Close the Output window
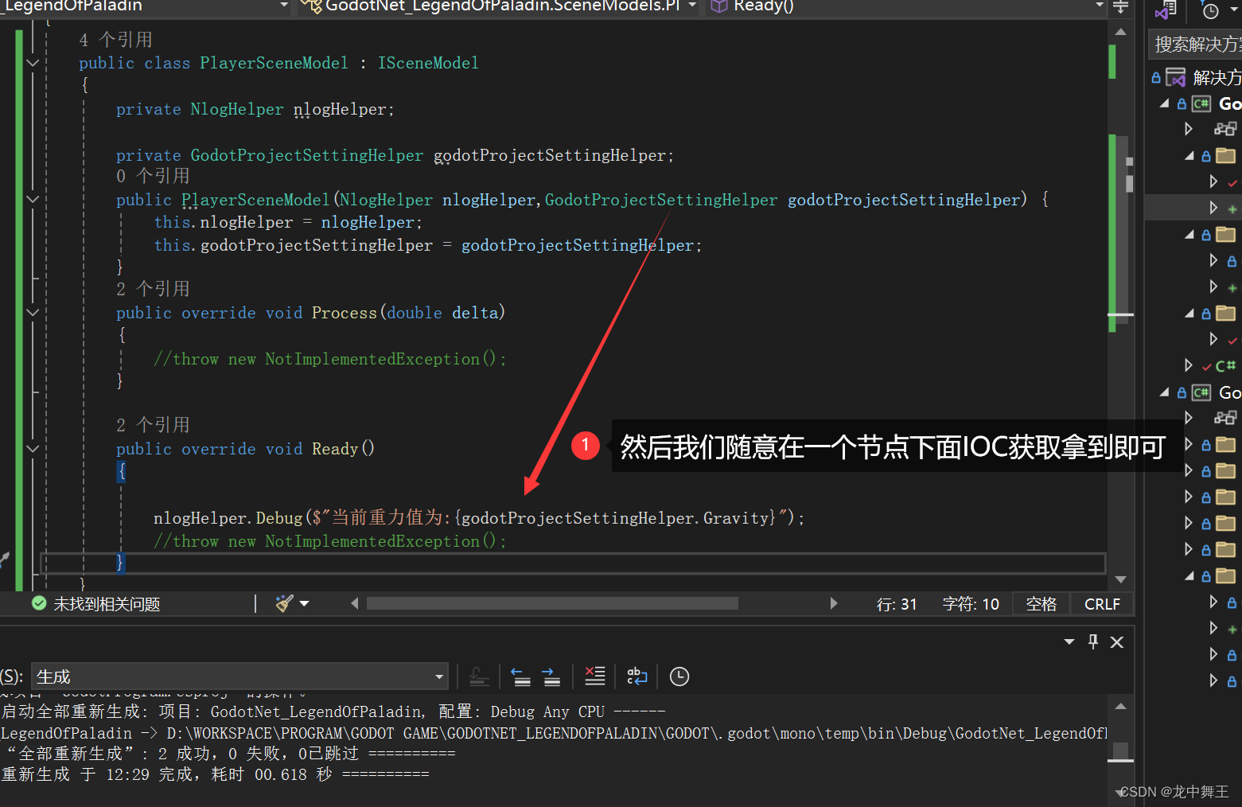Screen dimensions: 1242x807 click(x=1117, y=641)
